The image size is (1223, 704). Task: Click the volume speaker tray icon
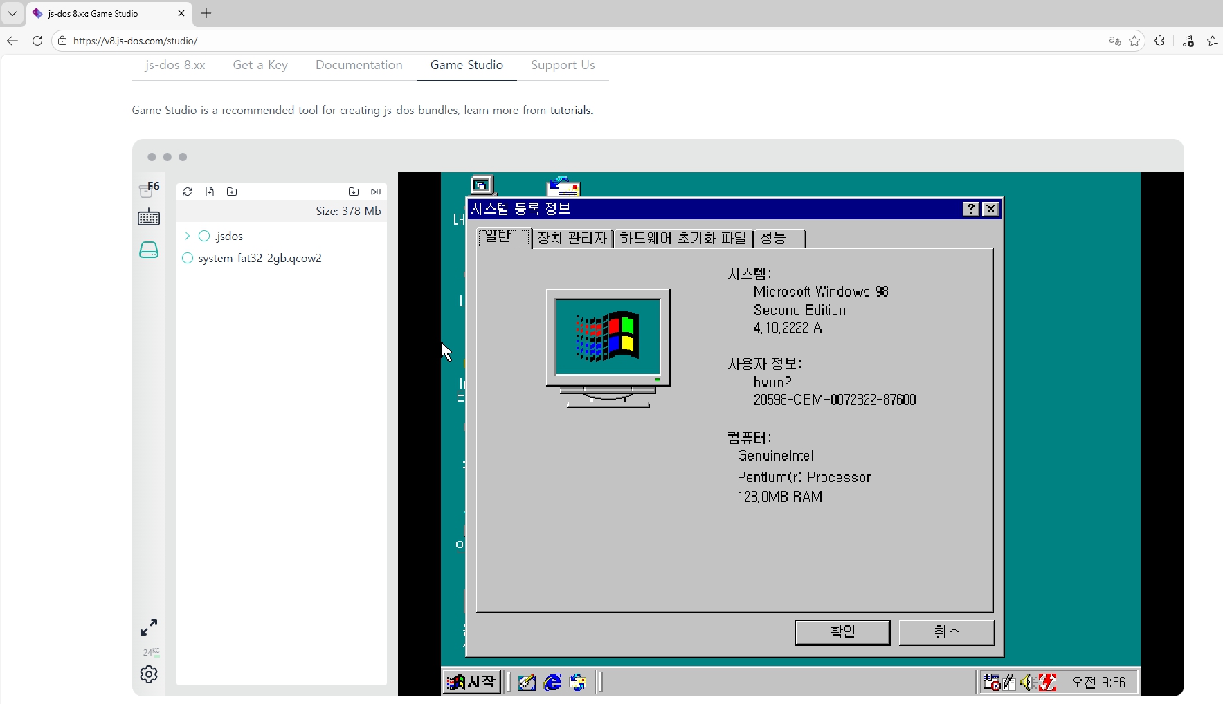click(1027, 683)
